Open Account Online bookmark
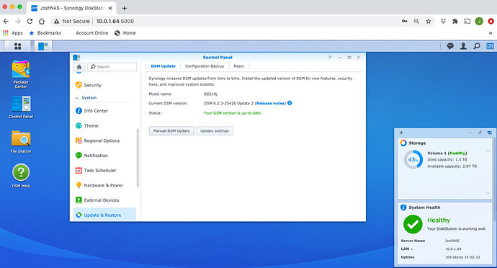Viewport: 497px width, 268px height. pyautogui.click(x=92, y=33)
